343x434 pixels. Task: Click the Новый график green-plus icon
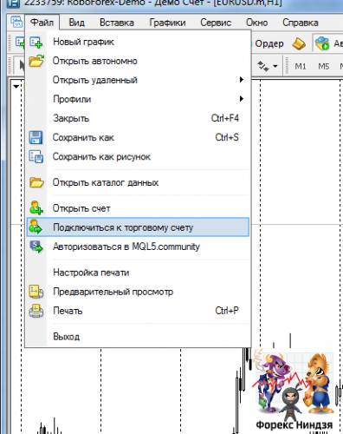[x=36, y=43]
